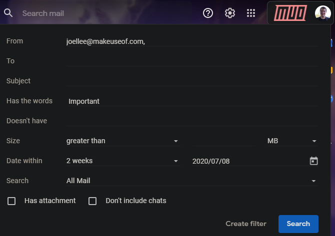Open the 'All Mail' search scope dropdown
This screenshot has height=236, width=335.
[x=192, y=181]
